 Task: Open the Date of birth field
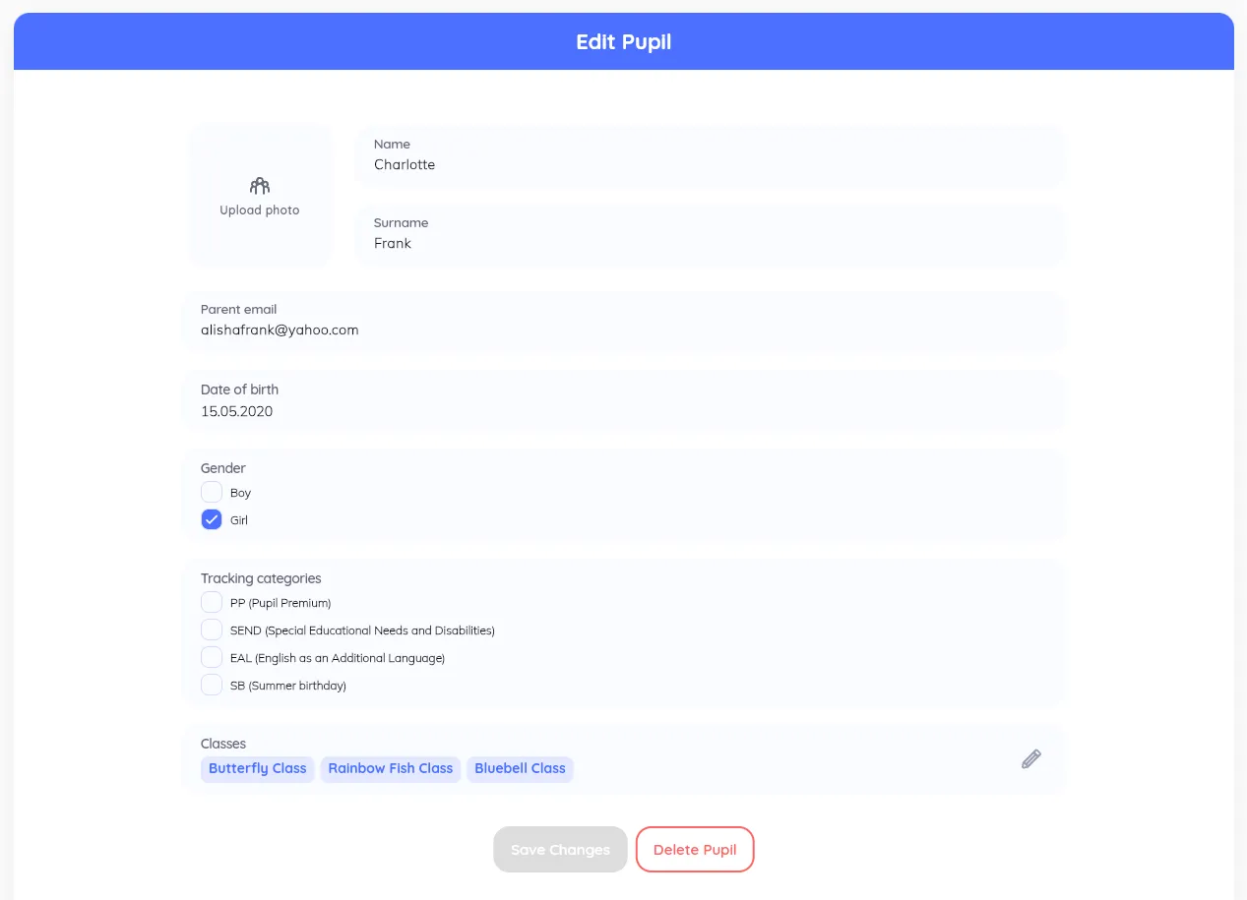[x=622, y=411]
